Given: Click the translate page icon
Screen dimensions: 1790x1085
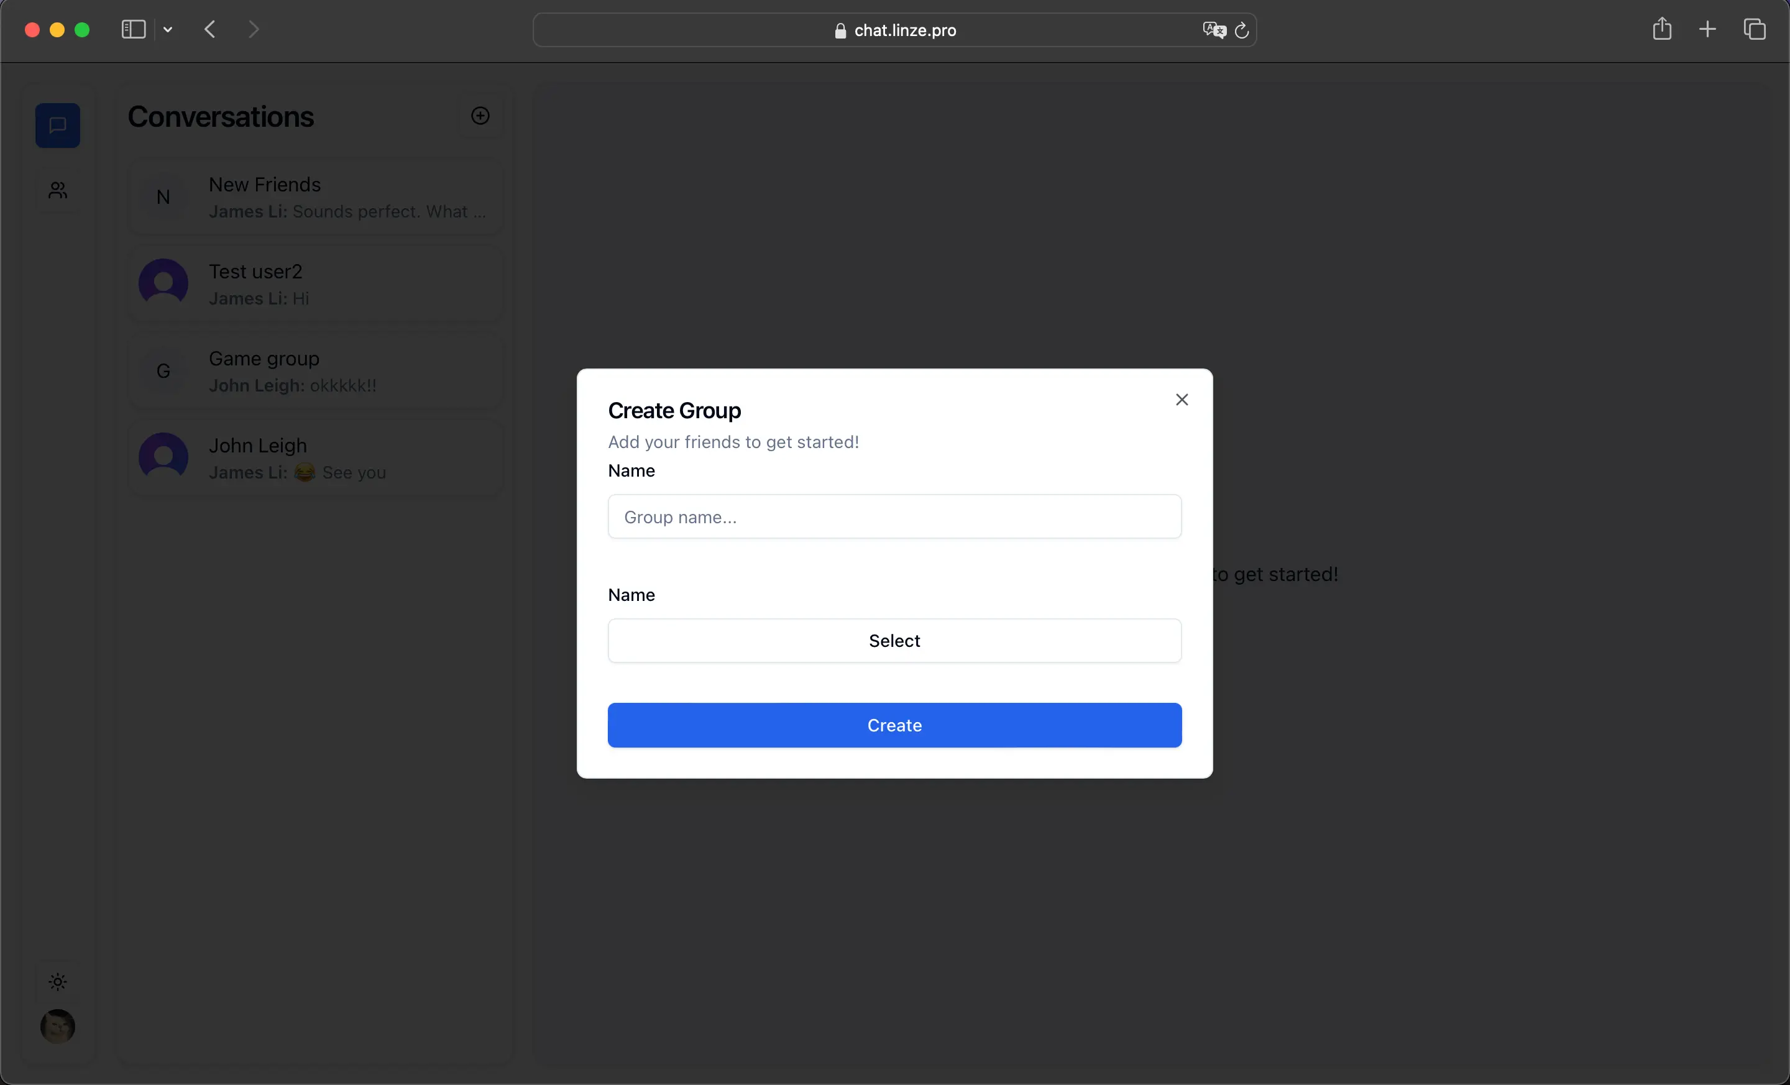Looking at the screenshot, I should tap(1213, 30).
